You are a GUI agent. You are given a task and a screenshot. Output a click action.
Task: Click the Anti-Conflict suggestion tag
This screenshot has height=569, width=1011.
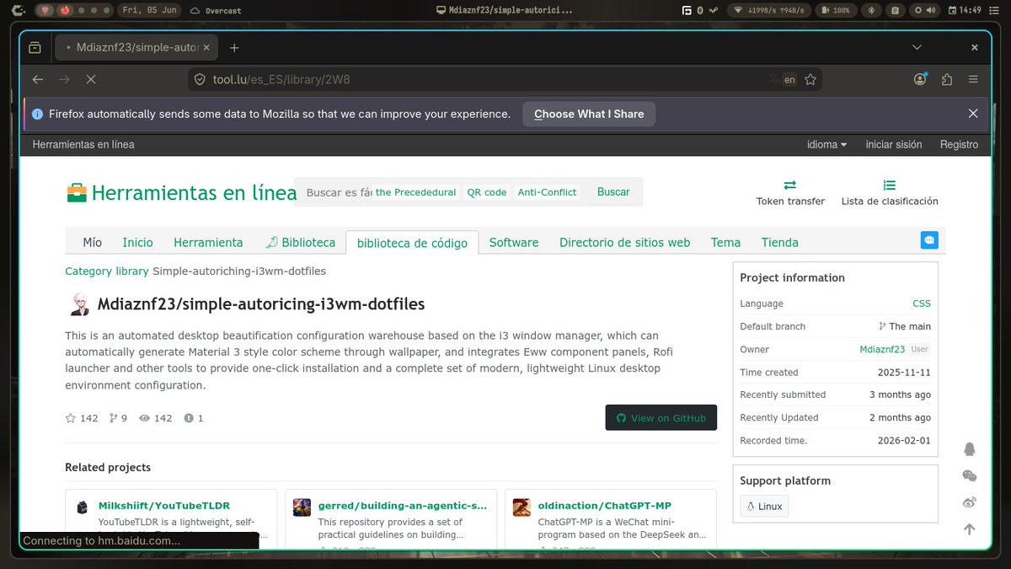point(548,192)
